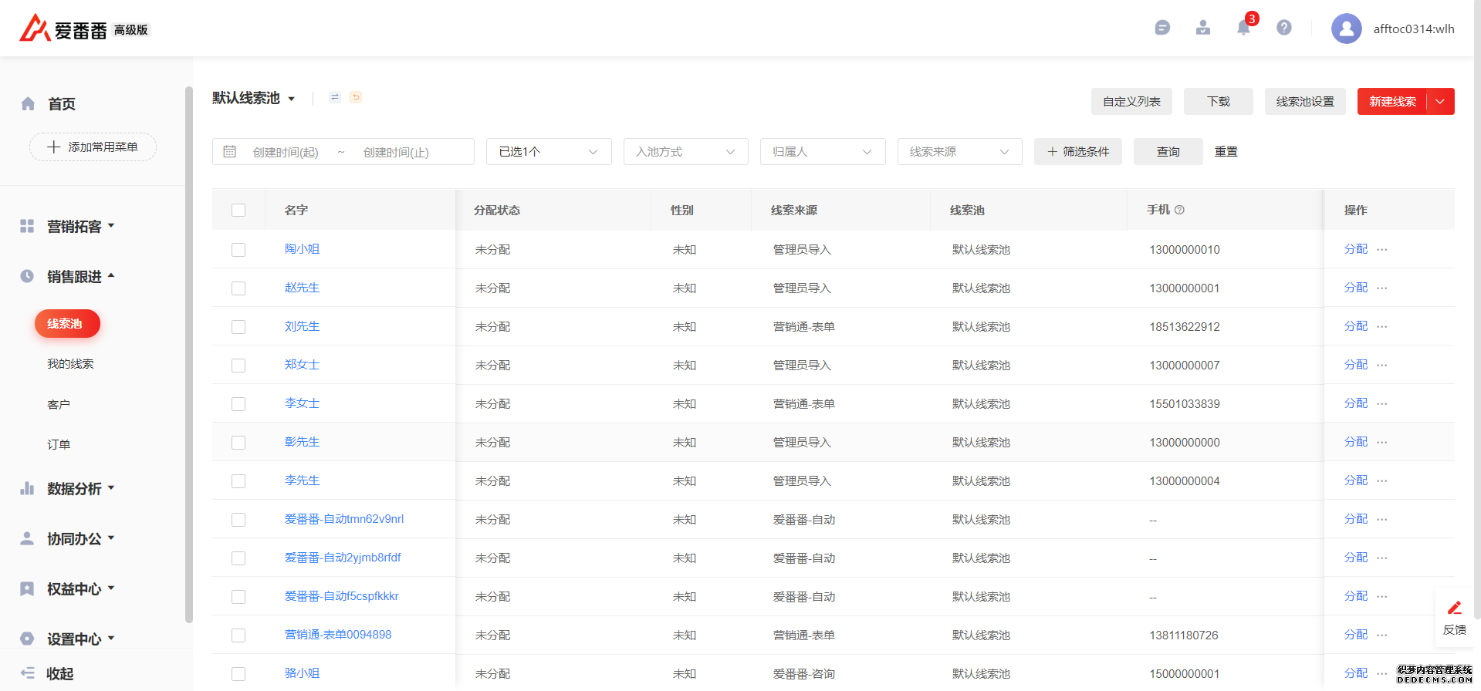Image resolution: width=1481 pixels, height=691 pixels.
Task: Click the sidebar vertical scrollbar
Action: pos(189,355)
